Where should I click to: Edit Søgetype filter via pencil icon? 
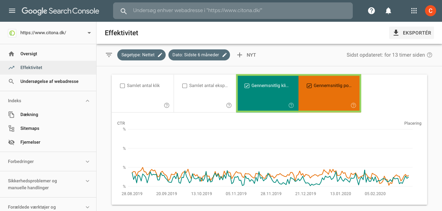[160, 55]
